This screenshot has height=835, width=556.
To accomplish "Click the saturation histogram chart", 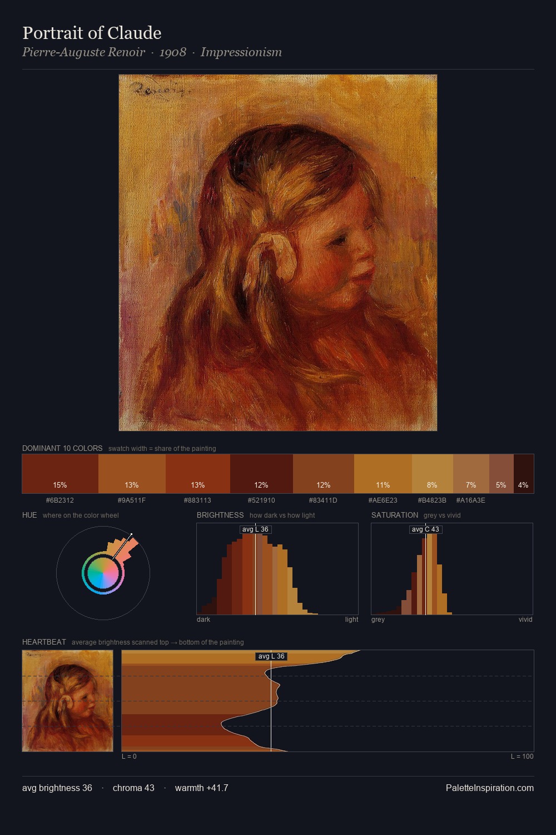I will pos(452,569).
